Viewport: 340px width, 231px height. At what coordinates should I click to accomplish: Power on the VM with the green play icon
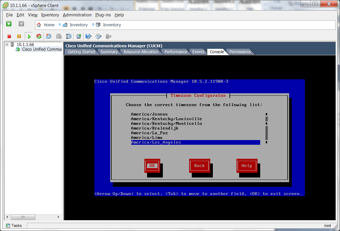coord(29,37)
